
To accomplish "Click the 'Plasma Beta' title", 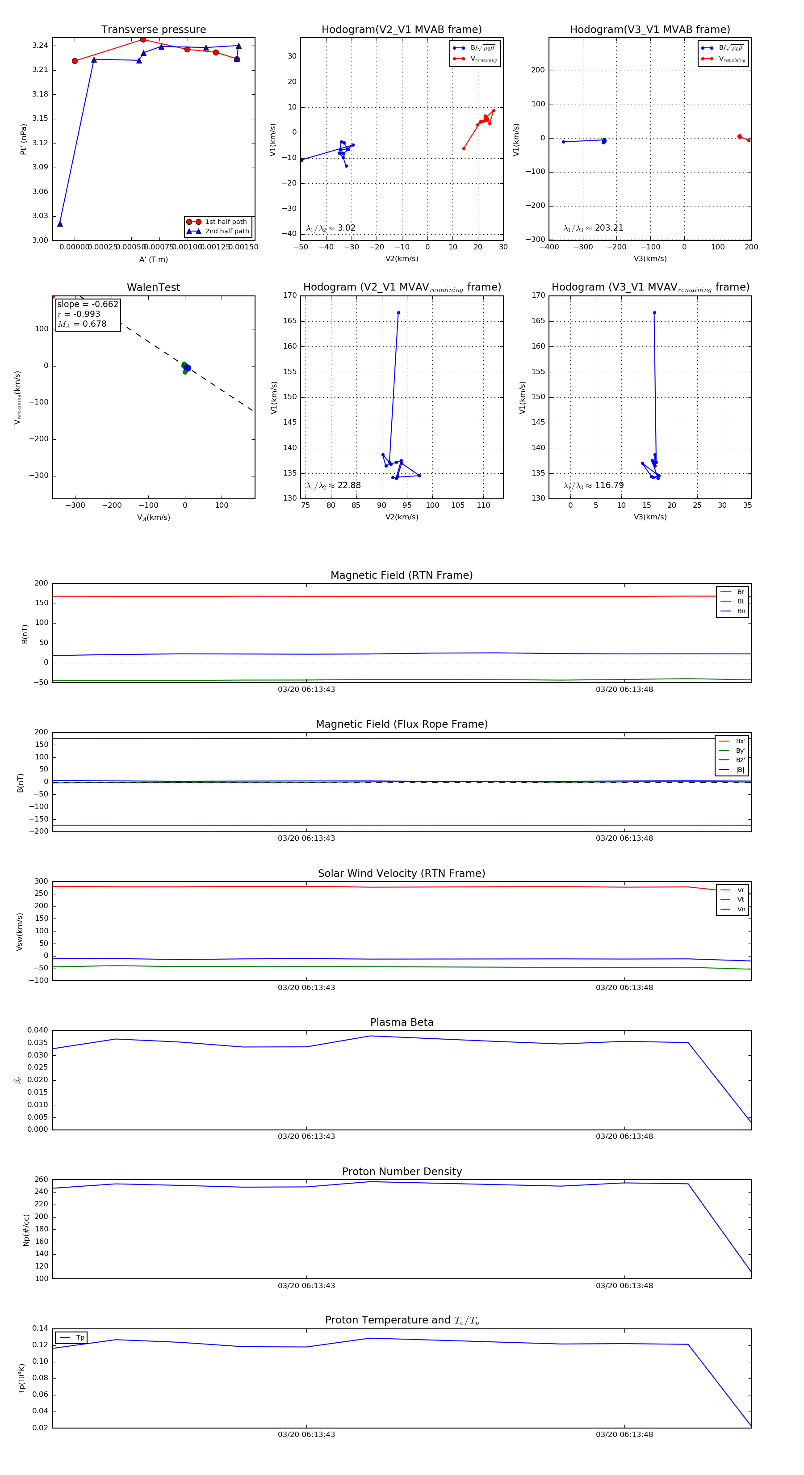I will [401, 1022].
